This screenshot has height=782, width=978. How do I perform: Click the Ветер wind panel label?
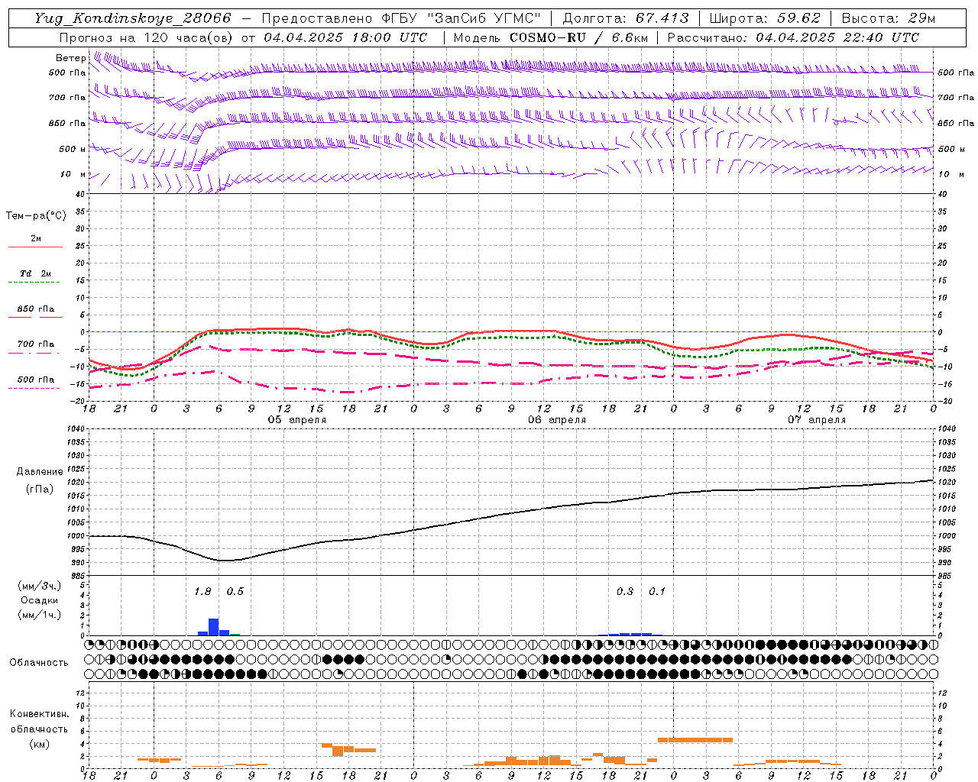(71, 58)
